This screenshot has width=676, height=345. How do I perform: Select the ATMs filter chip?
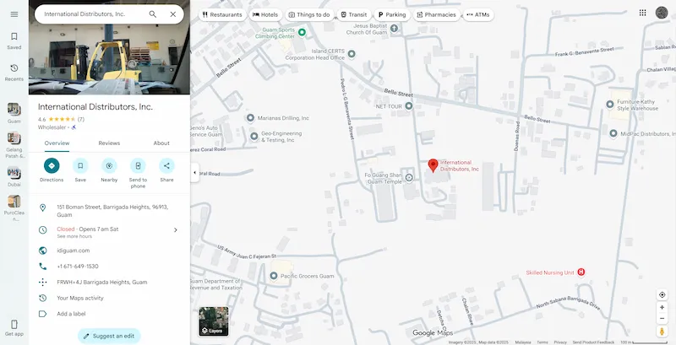pyautogui.click(x=478, y=14)
